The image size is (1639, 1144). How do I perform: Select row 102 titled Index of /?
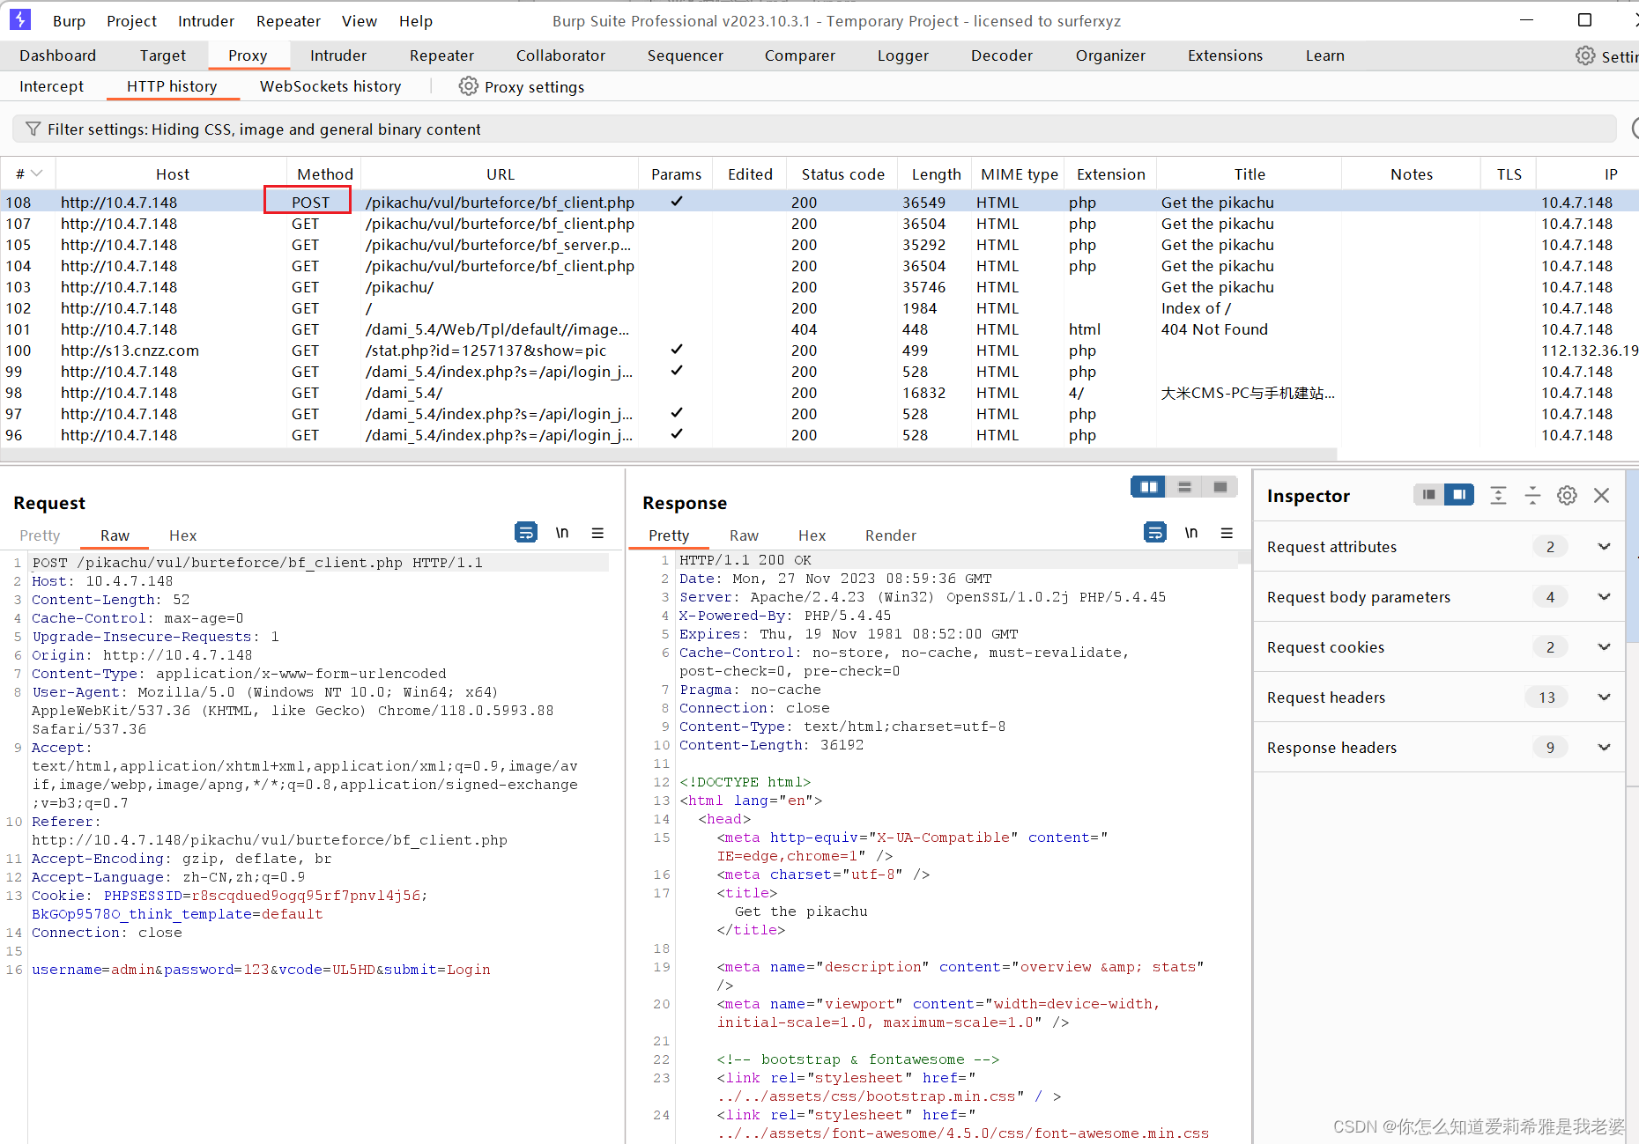point(819,308)
